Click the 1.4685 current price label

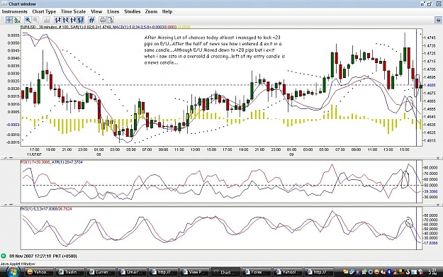[430, 85]
